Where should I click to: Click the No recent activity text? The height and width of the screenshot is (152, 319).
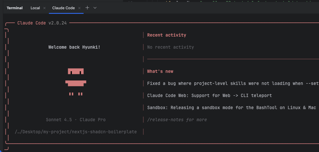pyautogui.click(x=171, y=47)
